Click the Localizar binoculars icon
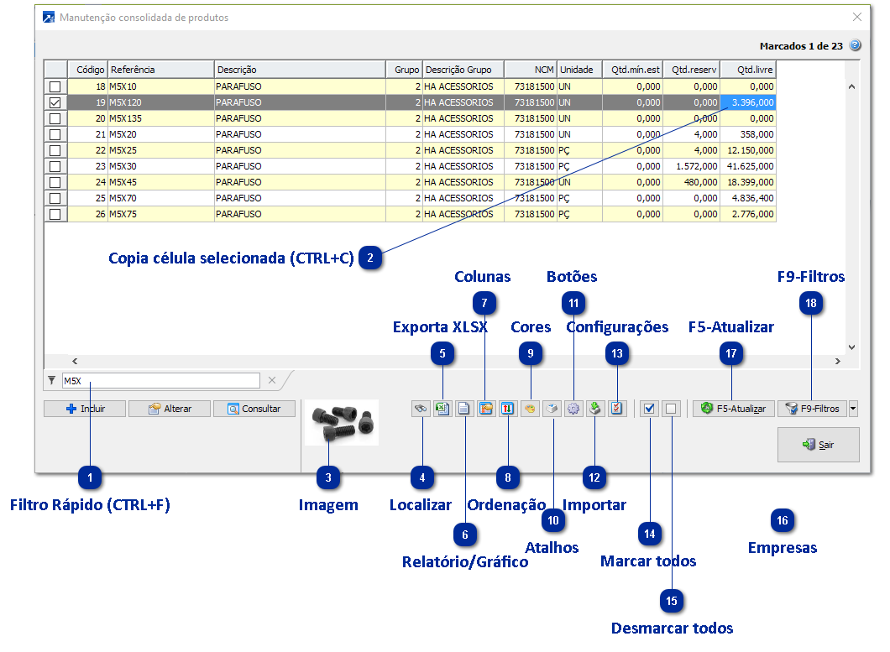The width and height of the screenshot is (890, 652). click(x=421, y=409)
